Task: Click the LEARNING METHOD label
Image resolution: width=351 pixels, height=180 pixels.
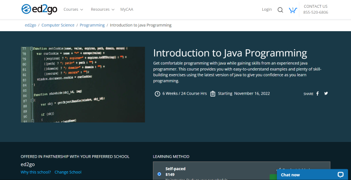Action: tap(171, 157)
